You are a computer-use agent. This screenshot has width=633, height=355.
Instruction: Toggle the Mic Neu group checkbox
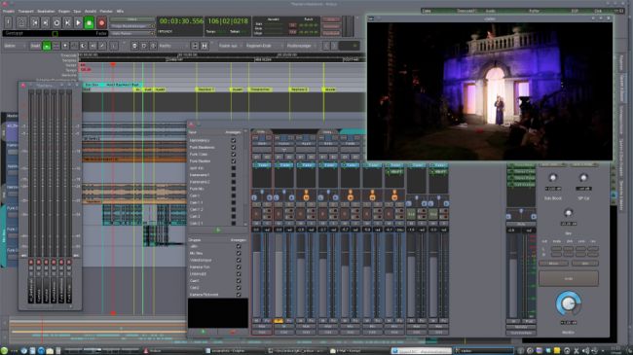[x=239, y=253]
